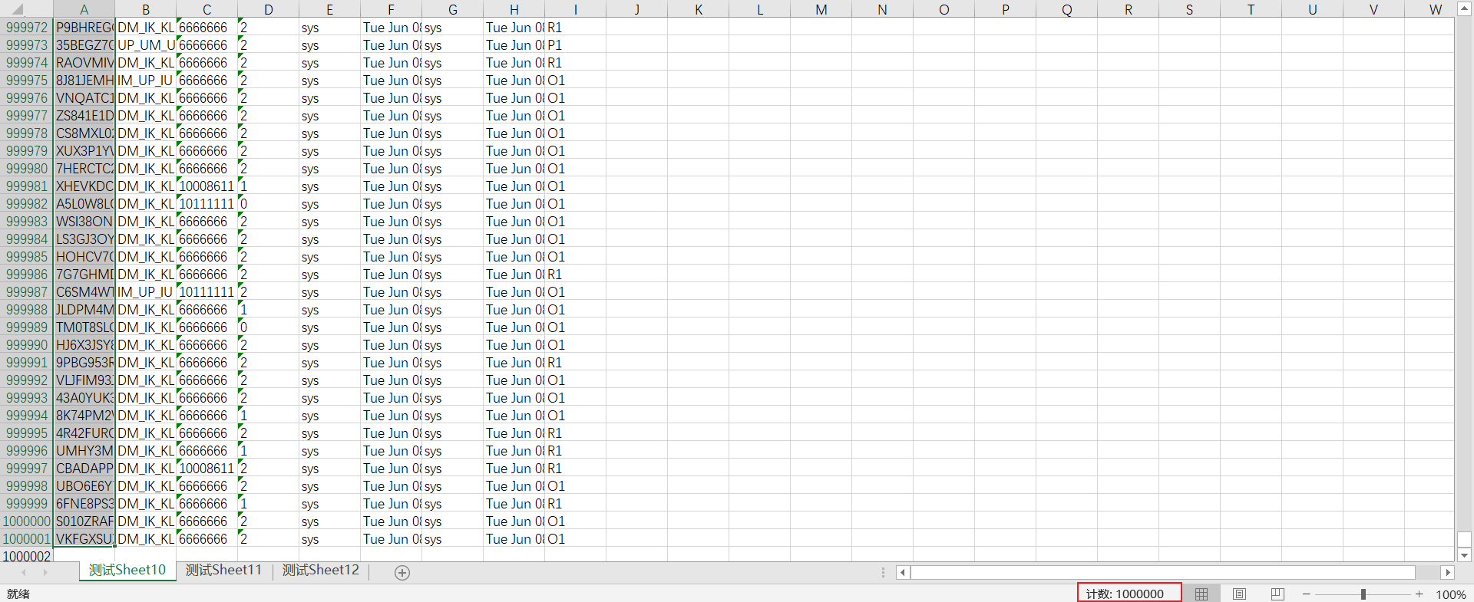Click the 就绪 ready status text
Viewport: 1474px width, 602px height.
pos(18,594)
